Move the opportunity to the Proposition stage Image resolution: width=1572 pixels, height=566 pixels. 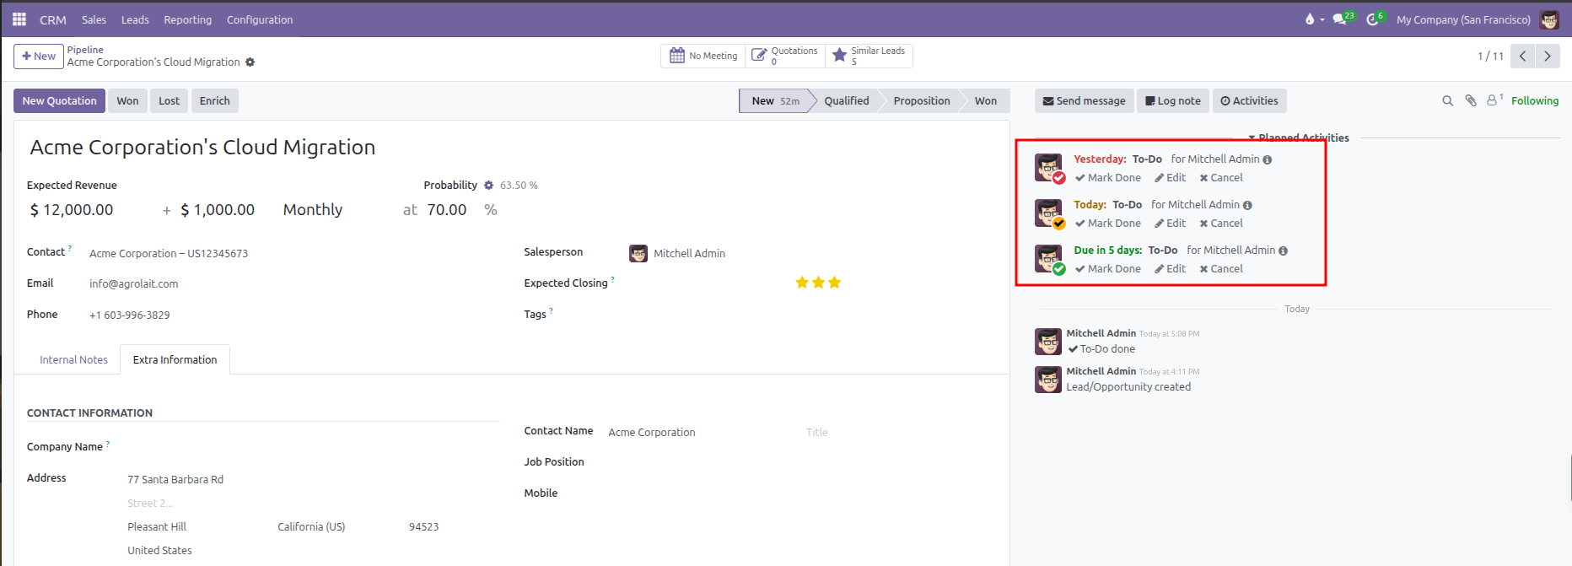(x=922, y=100)
